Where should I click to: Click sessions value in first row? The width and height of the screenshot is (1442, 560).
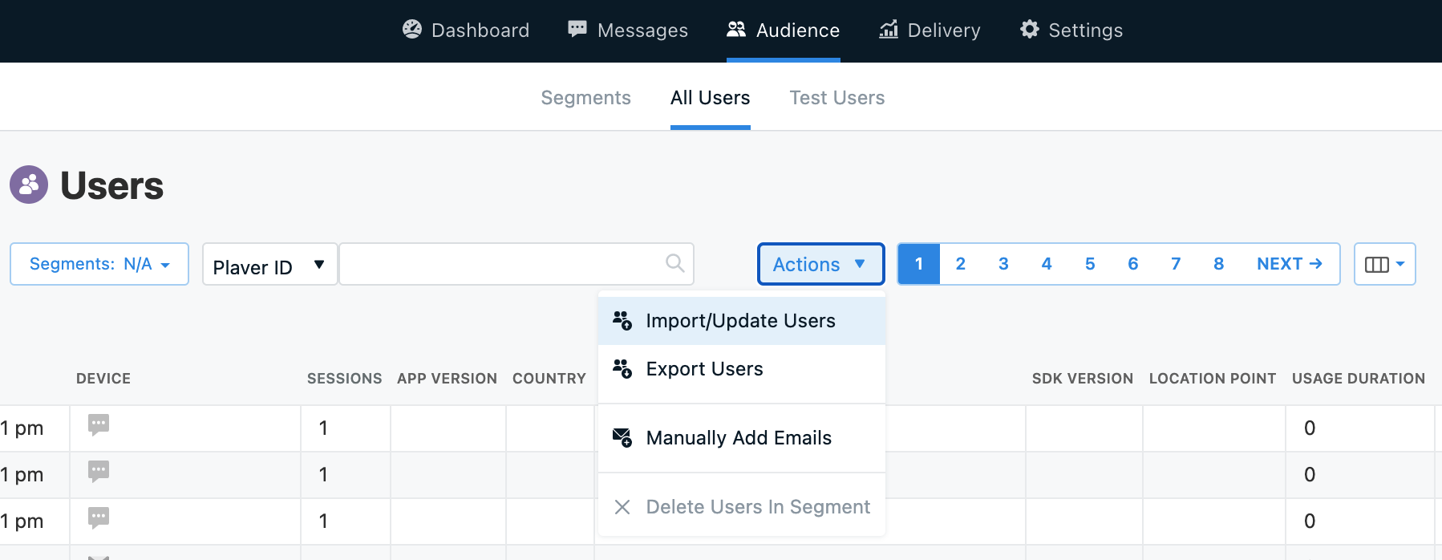pyautogui.click(x=323, y=428)
